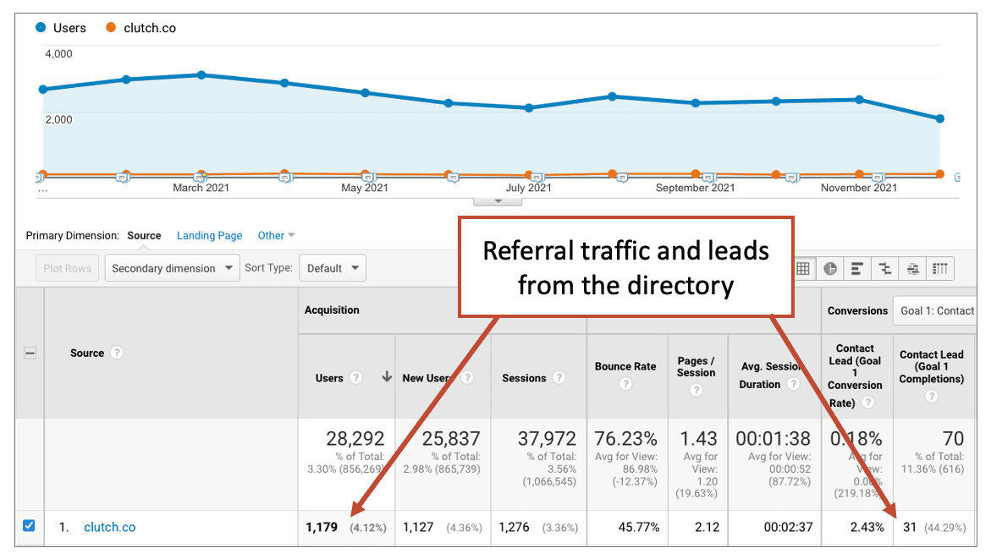Toggle the clutch.co row checkbox
The width and height of the screenshot is (991, 559).
pyautogui.click(x=29, y=525)
